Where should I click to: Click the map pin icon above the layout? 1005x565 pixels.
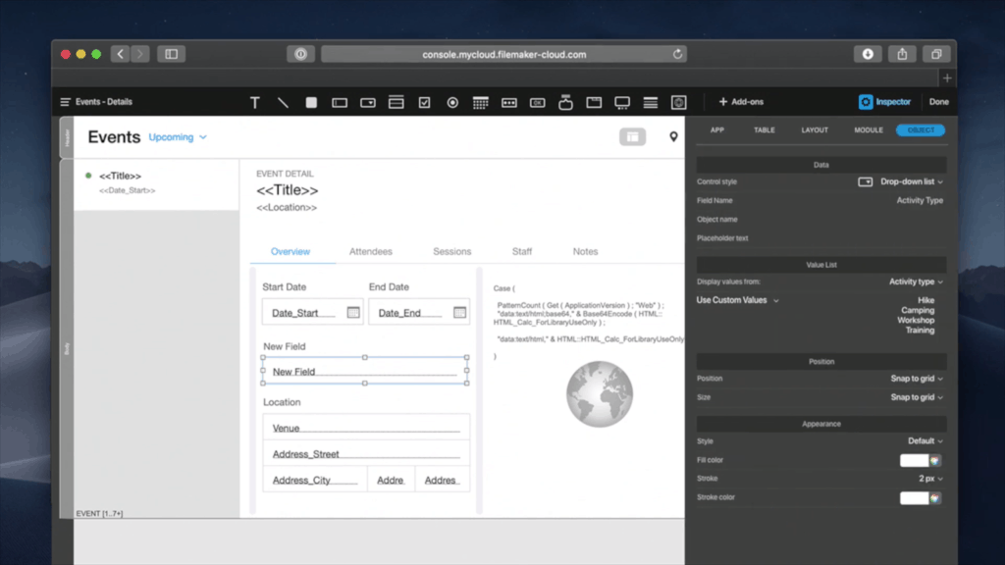pyautogui.click(x=673, y=137)
